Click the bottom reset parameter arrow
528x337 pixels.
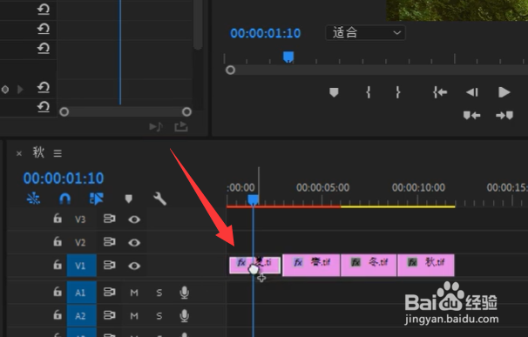tap(44, 107)
